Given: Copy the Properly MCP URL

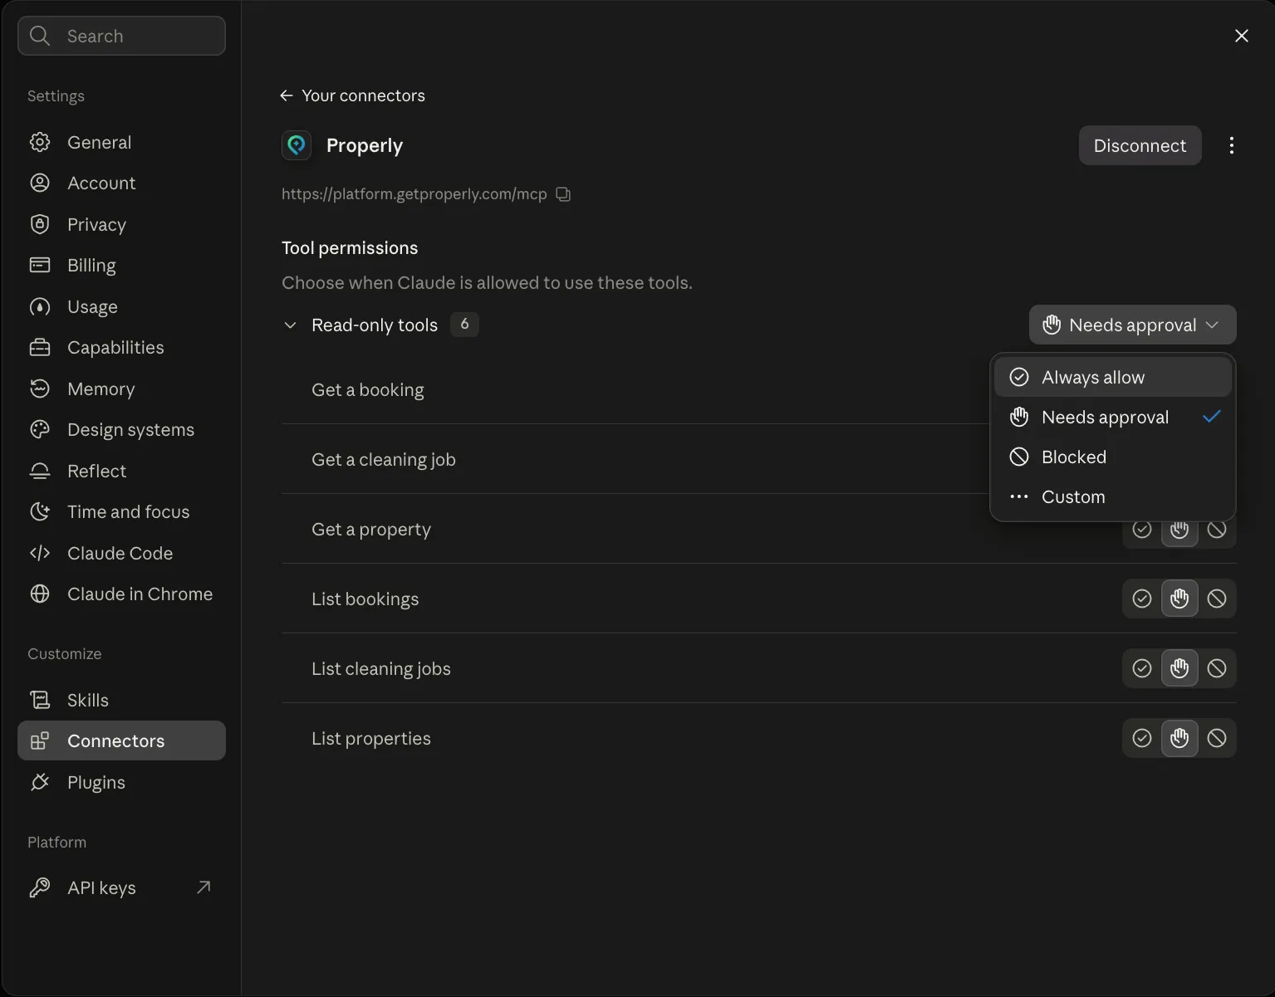Looking at the screenshot, I should click(563, 194).
